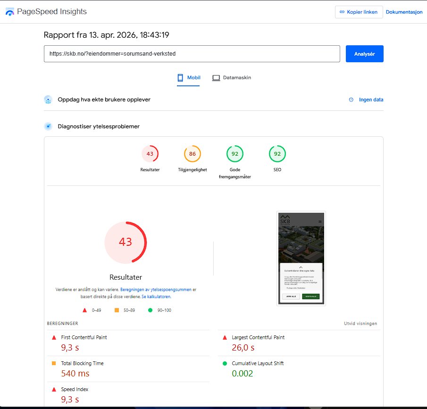Viewport: 427px width, 409px height.
Task: Select the Tilgjengelighet gauge showing 86
Action: [x=192, y=154]
